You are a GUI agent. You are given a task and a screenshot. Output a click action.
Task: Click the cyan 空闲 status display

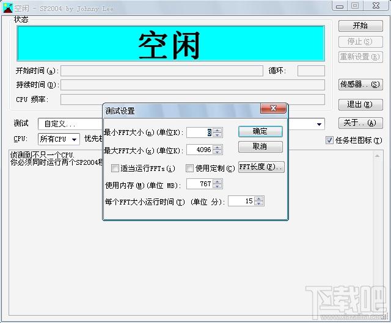tap(171, 43)
